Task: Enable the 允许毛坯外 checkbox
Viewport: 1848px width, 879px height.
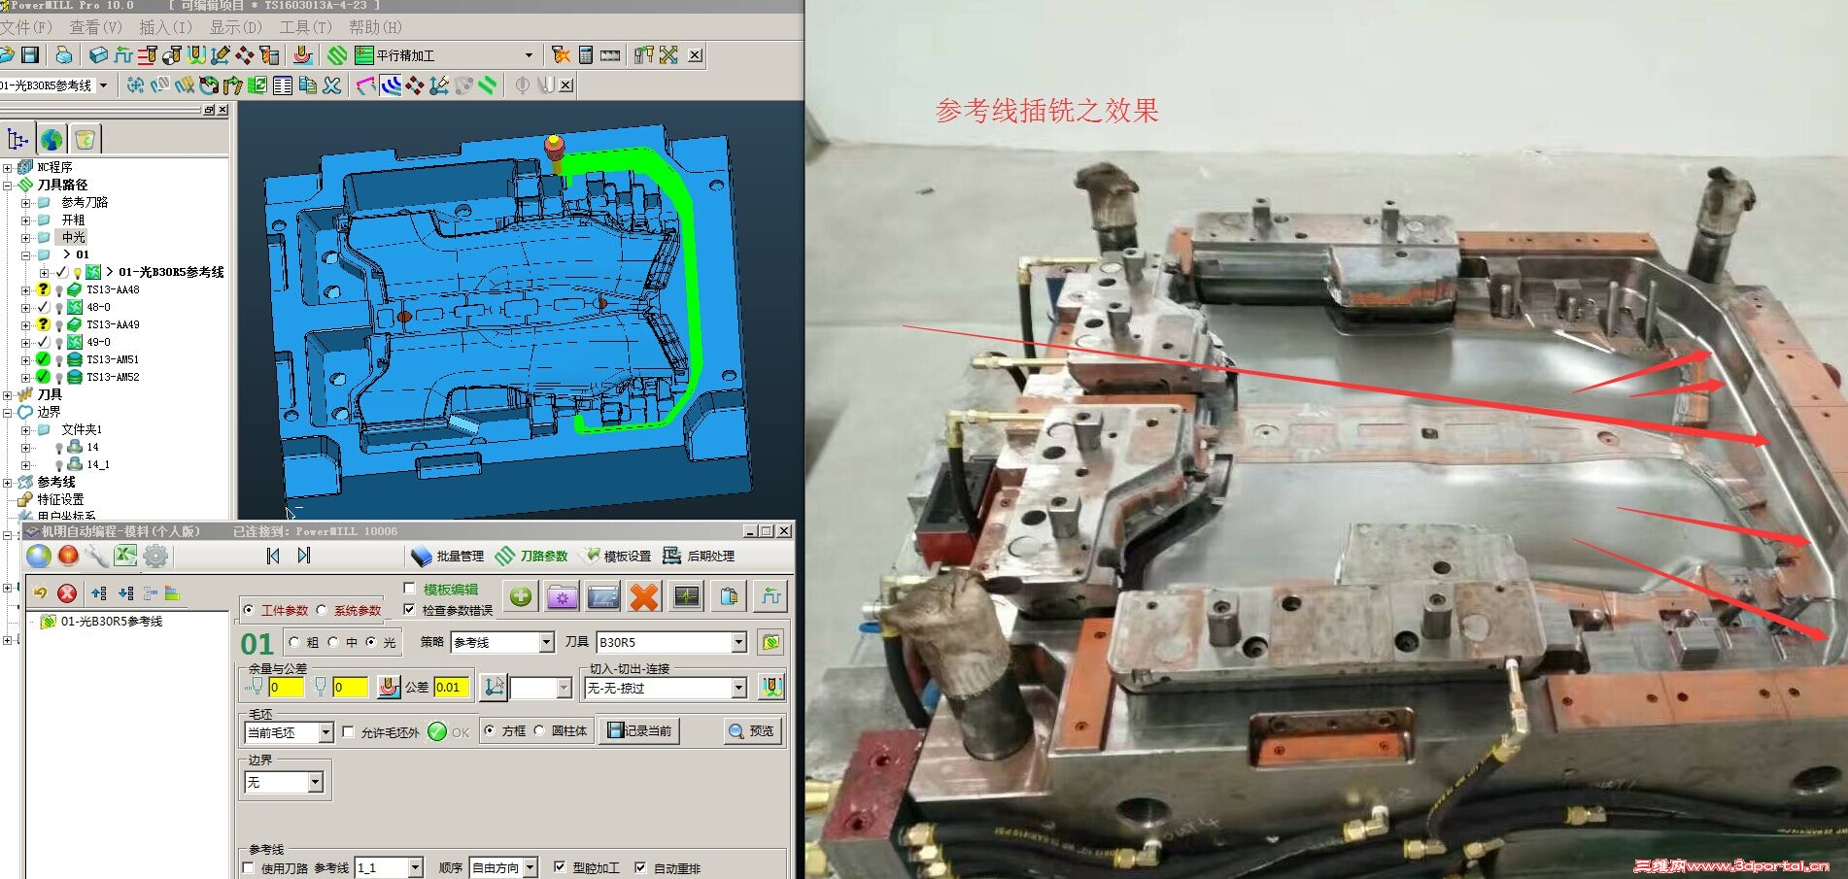Action: (x=349, y=731)
